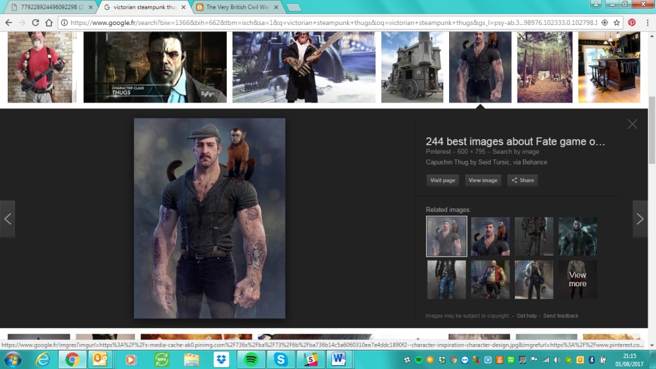Open the forest pathway thumbnail
The width and height of the screenshot is (656, 369).
tap(545, 67)
